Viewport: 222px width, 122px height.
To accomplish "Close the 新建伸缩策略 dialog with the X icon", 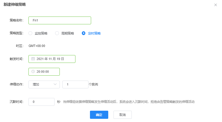I will (215, 5).
